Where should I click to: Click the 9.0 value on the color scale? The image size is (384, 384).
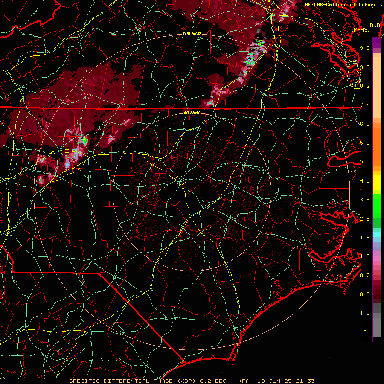(x=365, y=67)
